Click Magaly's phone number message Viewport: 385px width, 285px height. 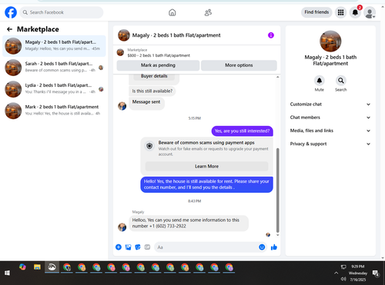click(x=189, y=223)
